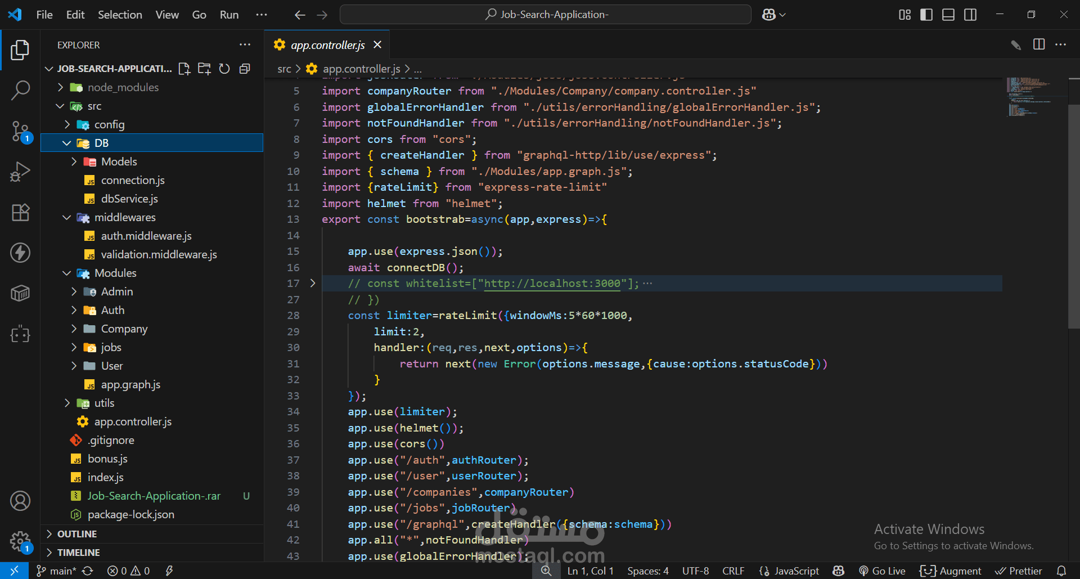Toggle the secondary side bar
This screenshot has height=579, width=1080.
coord(970,15)
